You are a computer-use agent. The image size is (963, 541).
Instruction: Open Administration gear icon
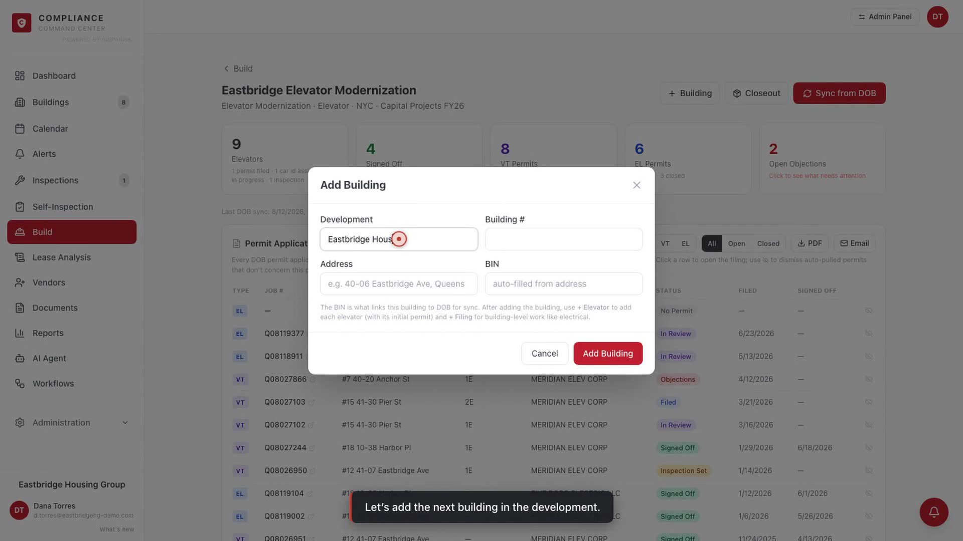pyautogui.click(x=20, y=423)
